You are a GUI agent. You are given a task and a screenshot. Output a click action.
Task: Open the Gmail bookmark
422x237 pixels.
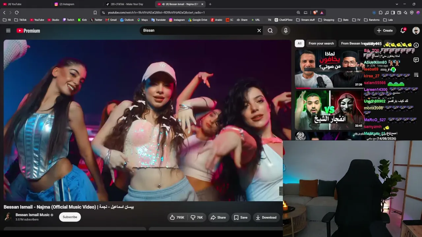point(111,20)
